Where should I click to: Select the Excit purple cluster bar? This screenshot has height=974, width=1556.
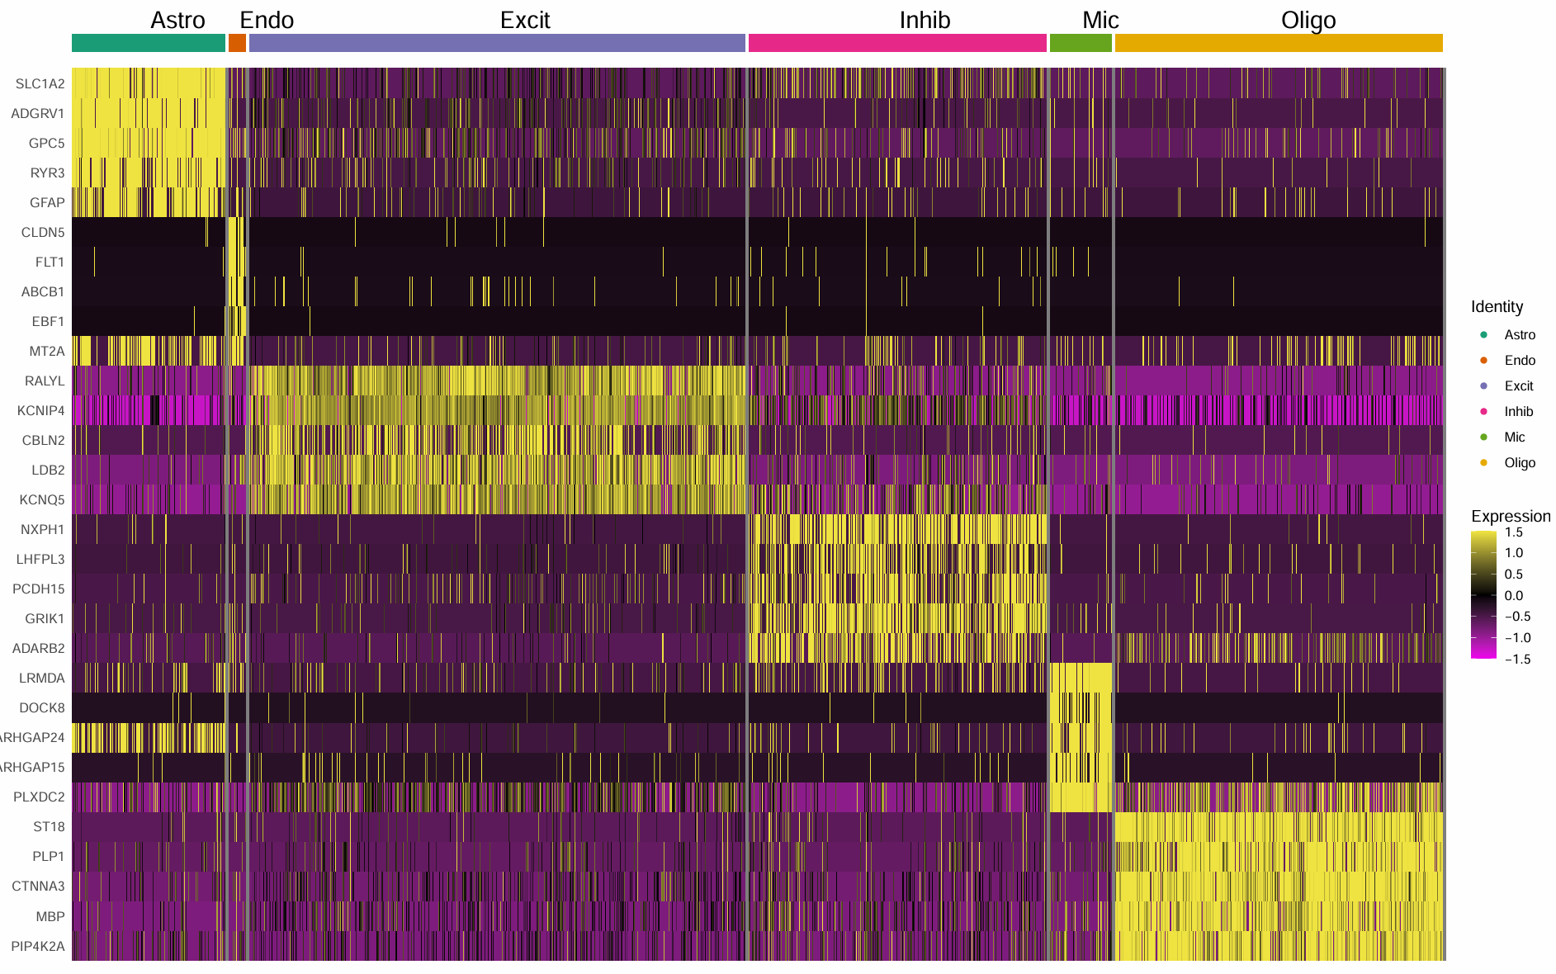tap(497, 43)
